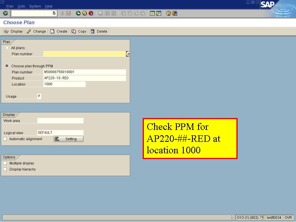Select the All plans radio button

click(7, 48)
